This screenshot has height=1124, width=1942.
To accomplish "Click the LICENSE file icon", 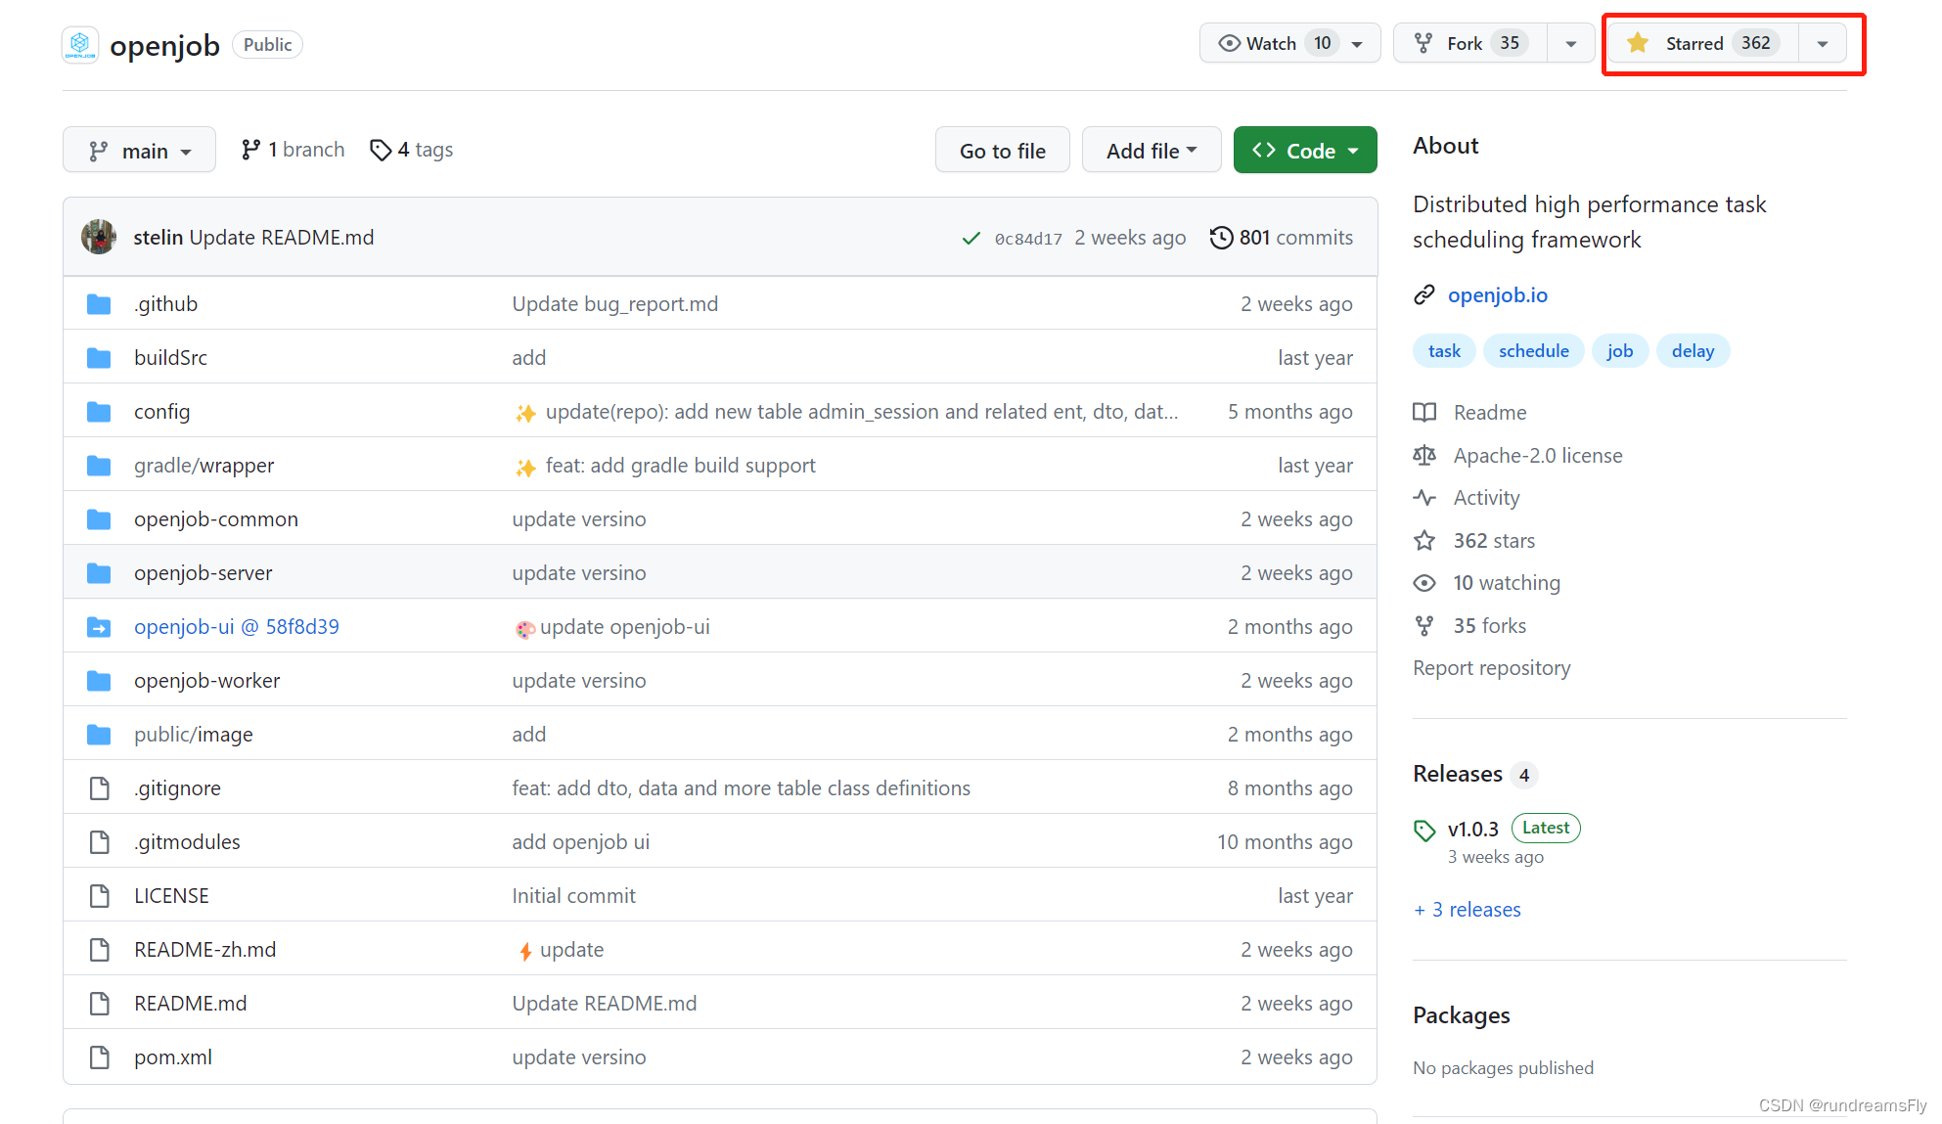I will [99, 896].
